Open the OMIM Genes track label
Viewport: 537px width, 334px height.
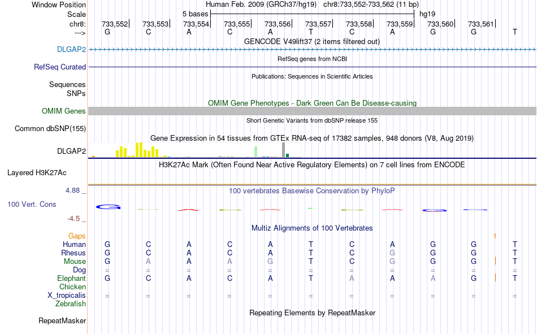[63, 111]
